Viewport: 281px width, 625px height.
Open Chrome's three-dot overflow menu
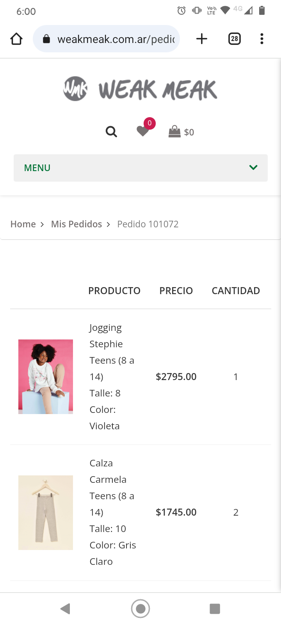point(262,39)
